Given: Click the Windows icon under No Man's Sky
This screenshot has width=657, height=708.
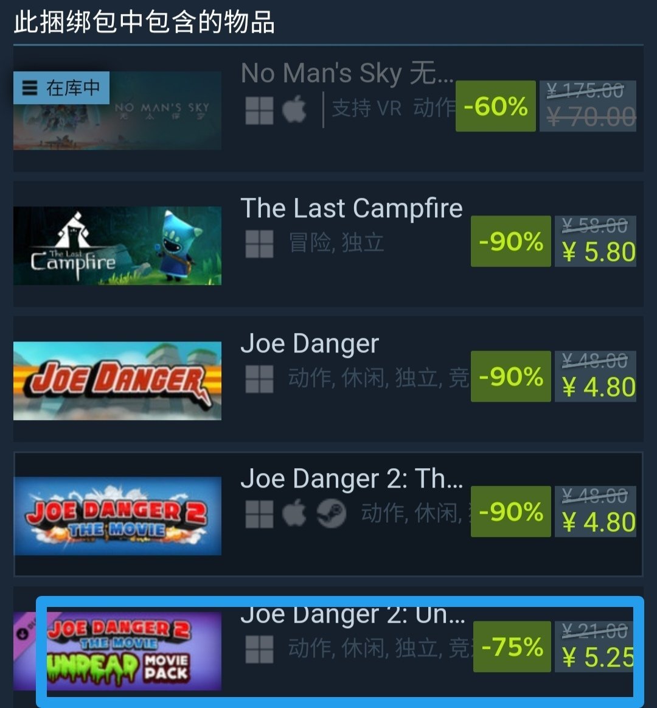Looking at the screenshot, I should tap(259, 110).
